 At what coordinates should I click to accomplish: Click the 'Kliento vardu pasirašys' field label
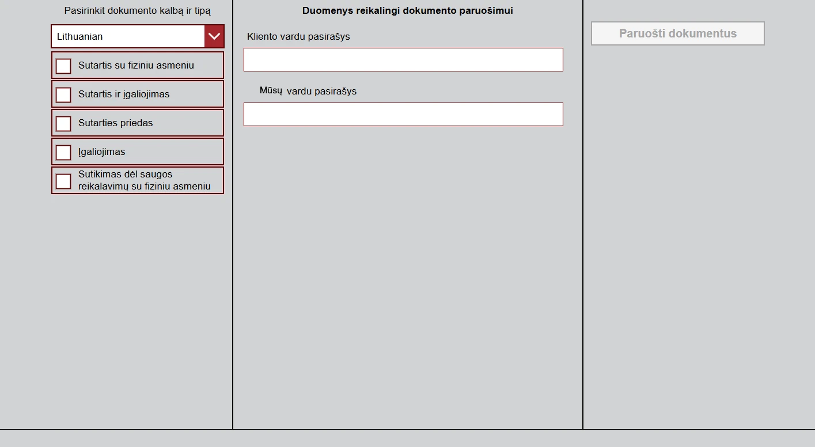pyautogui.click(x=298, y=37)
